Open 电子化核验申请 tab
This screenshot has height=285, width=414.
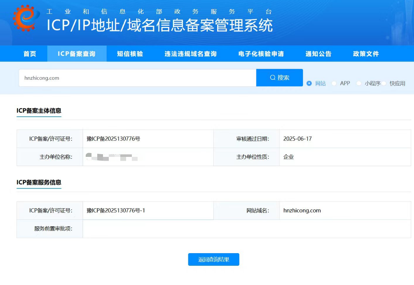261,54
